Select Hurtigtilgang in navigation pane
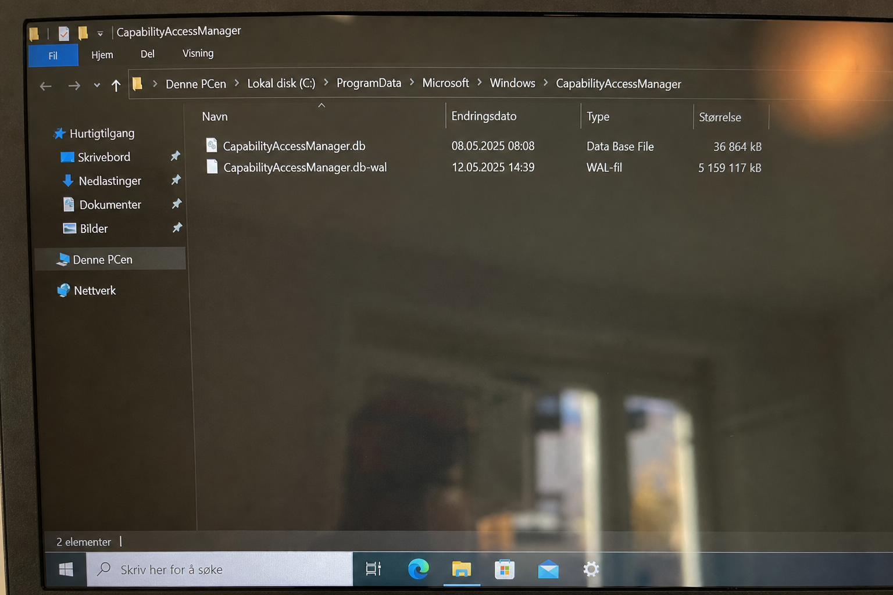The height and width of the screenshot is (595, 893). coord(102,134)
